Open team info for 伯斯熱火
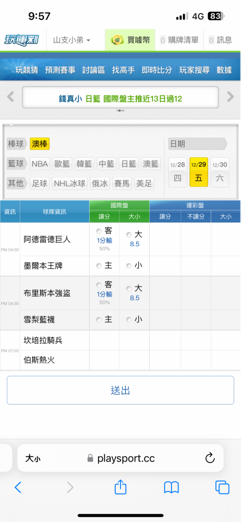 [x=39, y=360]
